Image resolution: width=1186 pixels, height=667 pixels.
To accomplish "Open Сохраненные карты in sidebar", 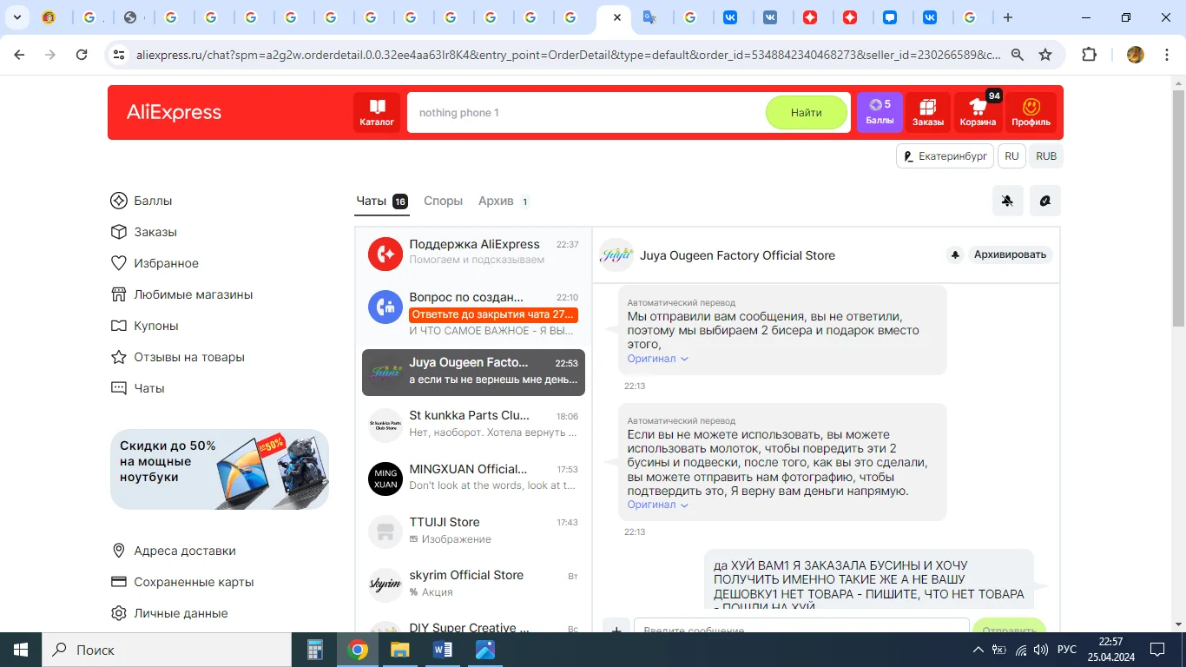I will (182, 582).
